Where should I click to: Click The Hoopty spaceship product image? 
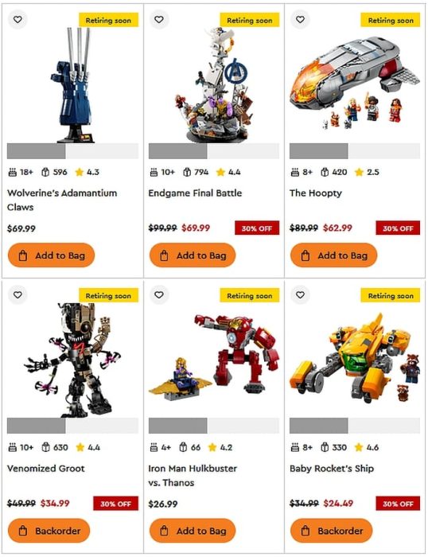point(355,84)
